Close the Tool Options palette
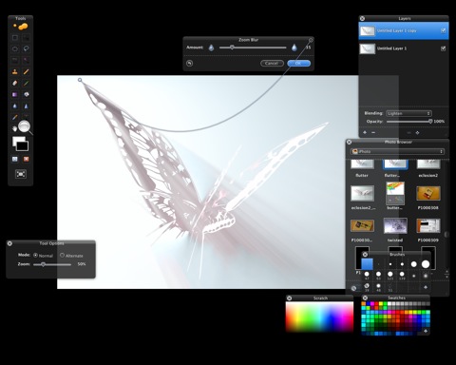The width and height of the screenshot is (456, 365). tap(9, 243)
